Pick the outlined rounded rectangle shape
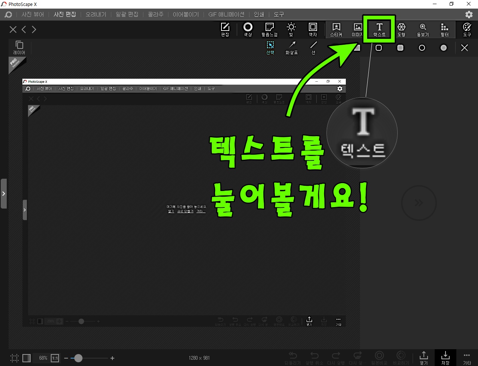Viewport: 478px width, 366px height. tap(379, 48)
